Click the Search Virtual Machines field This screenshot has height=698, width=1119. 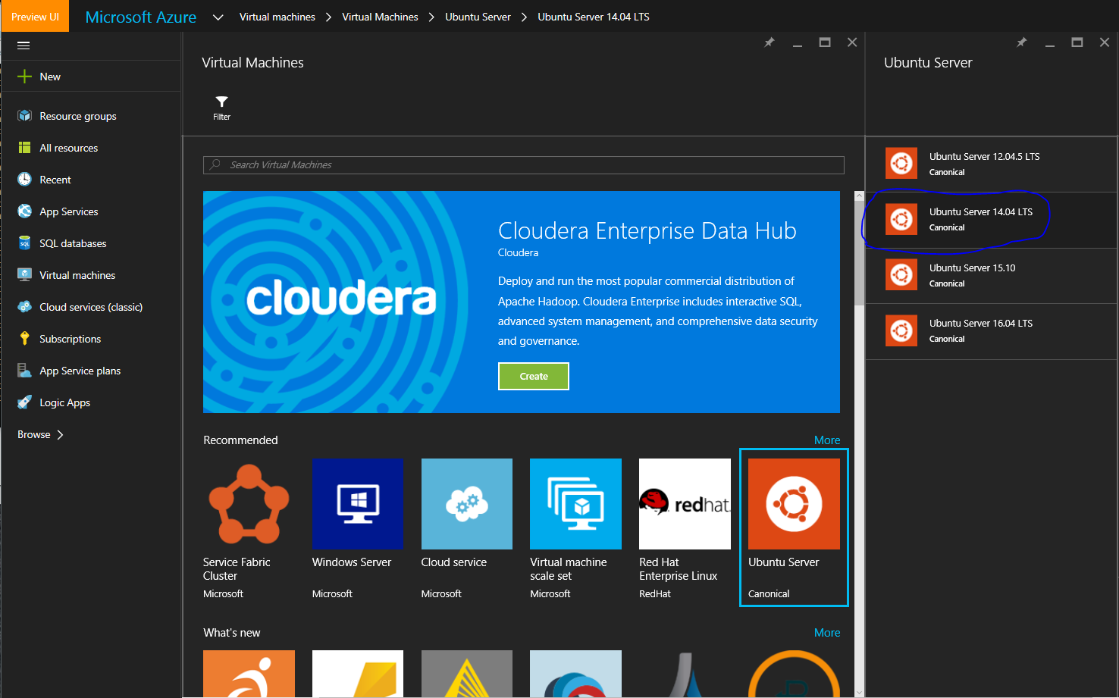(x=524, y=164)
